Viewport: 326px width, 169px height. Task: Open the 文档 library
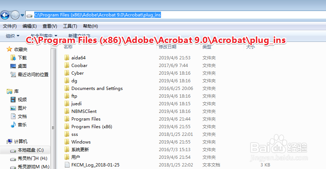tap(22, 117)
